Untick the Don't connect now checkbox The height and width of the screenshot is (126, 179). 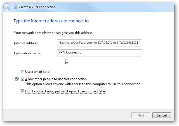tap(22, 91)
